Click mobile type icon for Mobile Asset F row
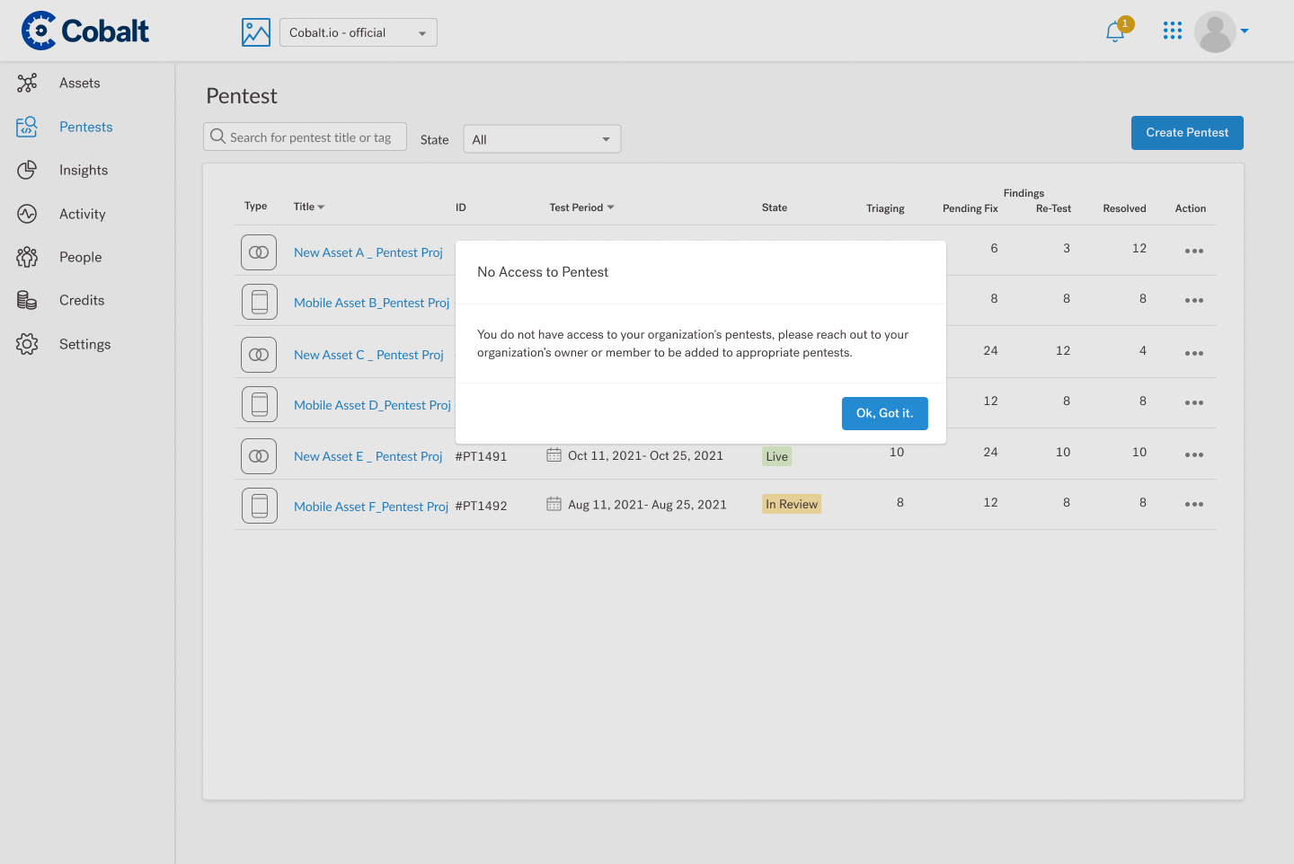Viewport: 1294px width, 864px height. [x=259, y=506]
